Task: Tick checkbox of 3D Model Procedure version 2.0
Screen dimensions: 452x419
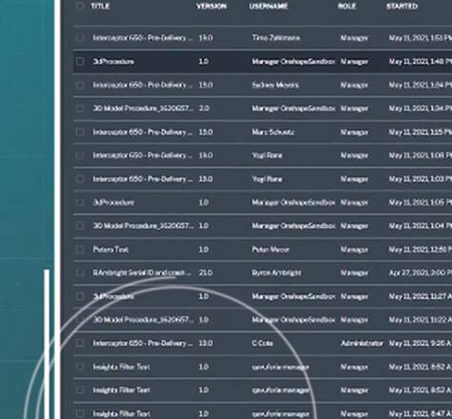Action: click(x=80, y=108)
